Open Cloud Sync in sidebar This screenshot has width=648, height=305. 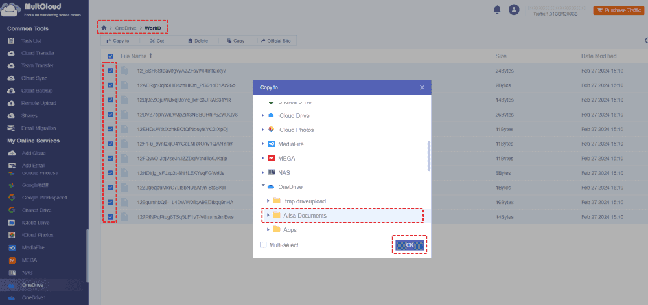34,78
